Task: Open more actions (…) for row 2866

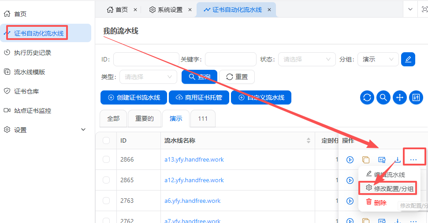Action: point(413,160)
